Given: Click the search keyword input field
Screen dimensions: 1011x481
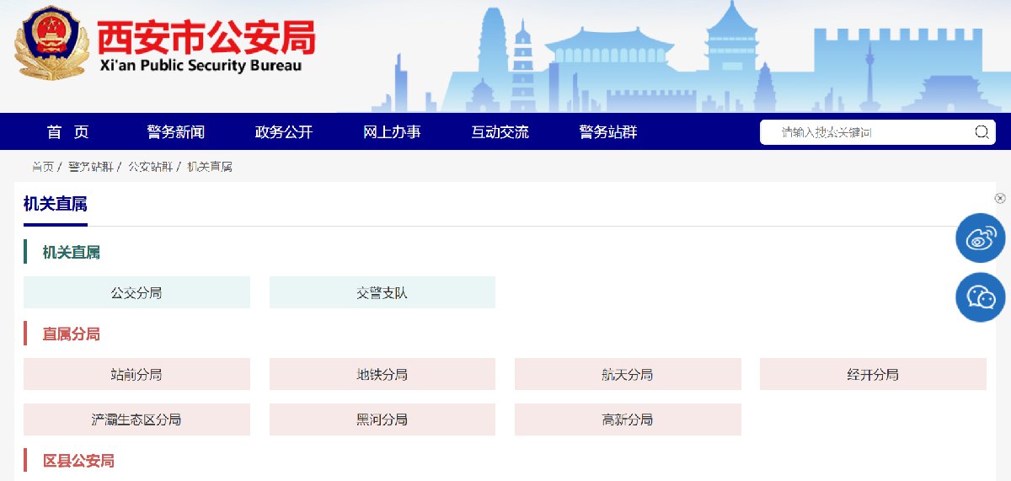Looking at the screenshot, I should [868, 132].
